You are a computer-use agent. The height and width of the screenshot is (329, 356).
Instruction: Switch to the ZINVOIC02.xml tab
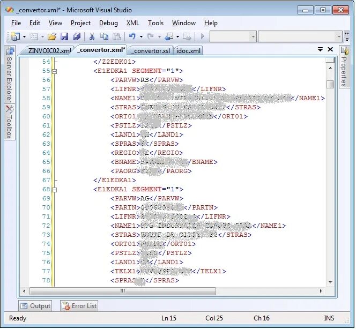coord(49,50)
